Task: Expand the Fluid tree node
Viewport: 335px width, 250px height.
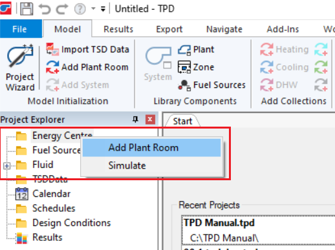Action: coord(6,166)
